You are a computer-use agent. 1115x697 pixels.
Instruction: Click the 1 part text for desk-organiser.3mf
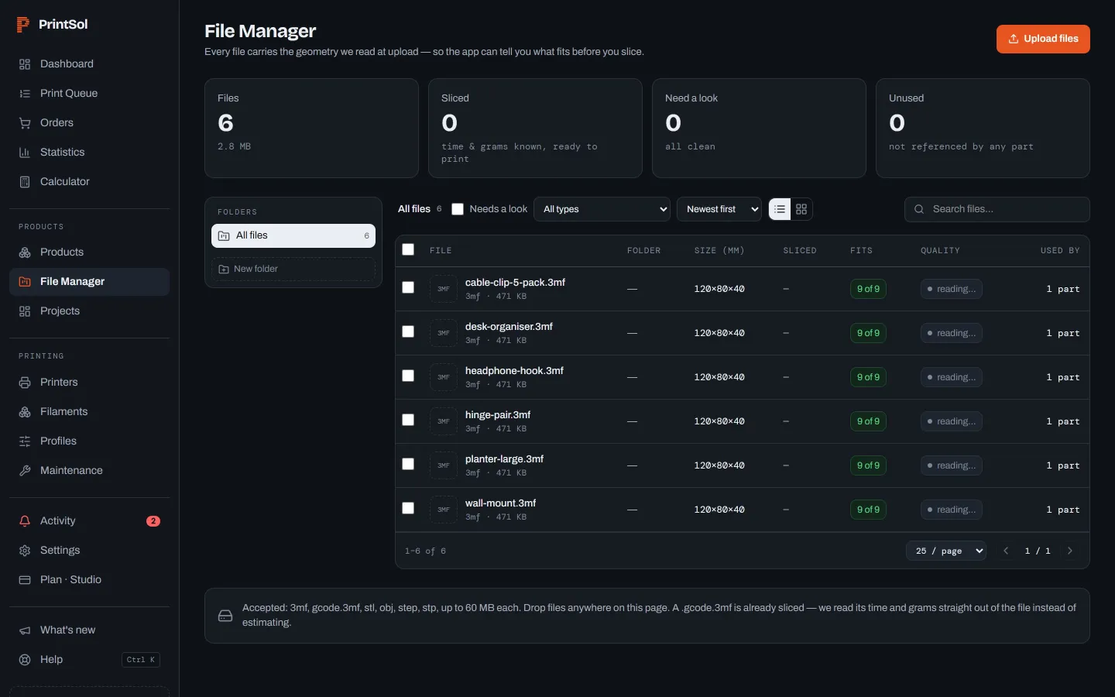point(1063,333)
